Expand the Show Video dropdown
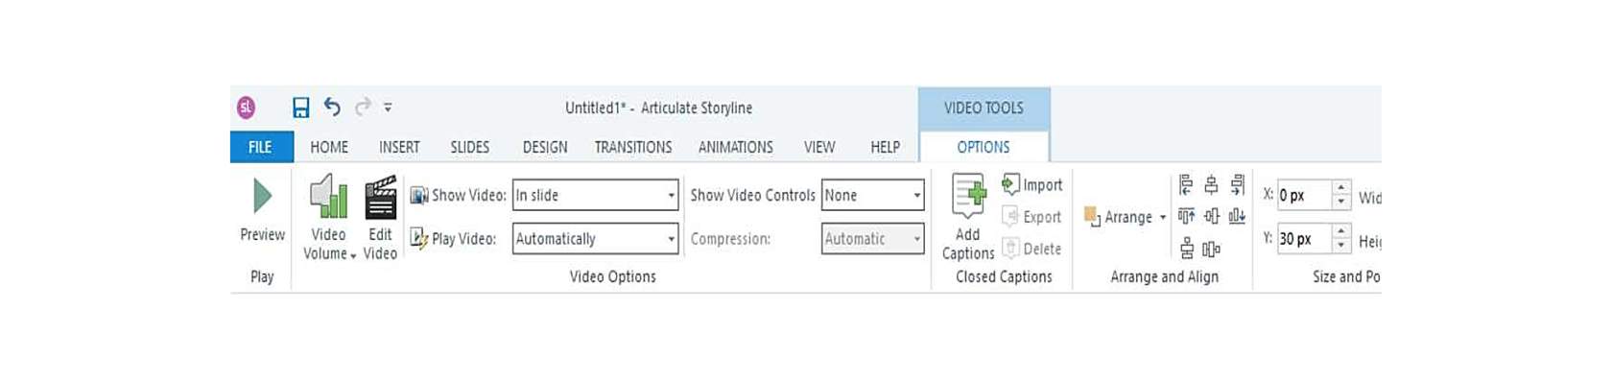Image resolution: width=1612 pixels, height=382 pixels. click(x=671, y=195)
